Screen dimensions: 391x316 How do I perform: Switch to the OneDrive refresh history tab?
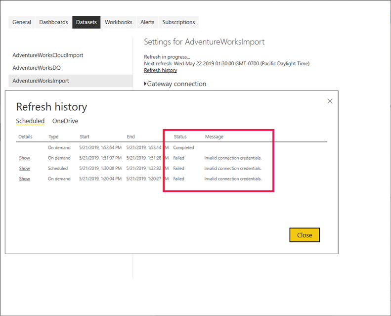coord(65,121)
